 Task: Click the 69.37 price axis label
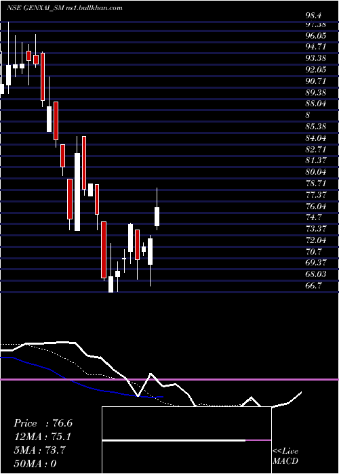pyautogui.click(x=316, y=263)
